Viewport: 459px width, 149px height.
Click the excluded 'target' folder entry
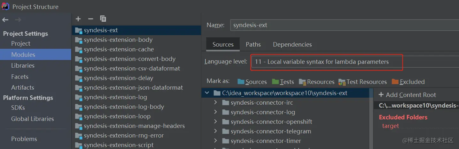click(x=390, y=126)
